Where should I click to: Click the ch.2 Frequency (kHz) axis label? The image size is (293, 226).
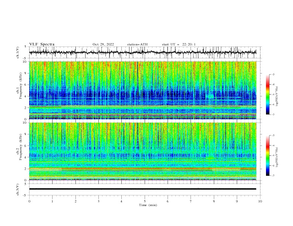[19, 148]
